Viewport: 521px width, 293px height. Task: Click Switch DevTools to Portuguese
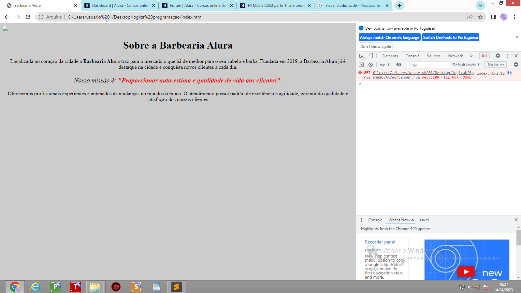tap(450, 37)
